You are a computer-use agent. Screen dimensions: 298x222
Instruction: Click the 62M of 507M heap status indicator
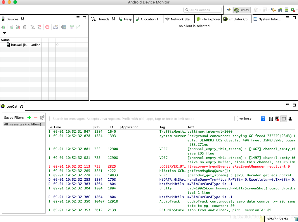(x=277, y=219)
